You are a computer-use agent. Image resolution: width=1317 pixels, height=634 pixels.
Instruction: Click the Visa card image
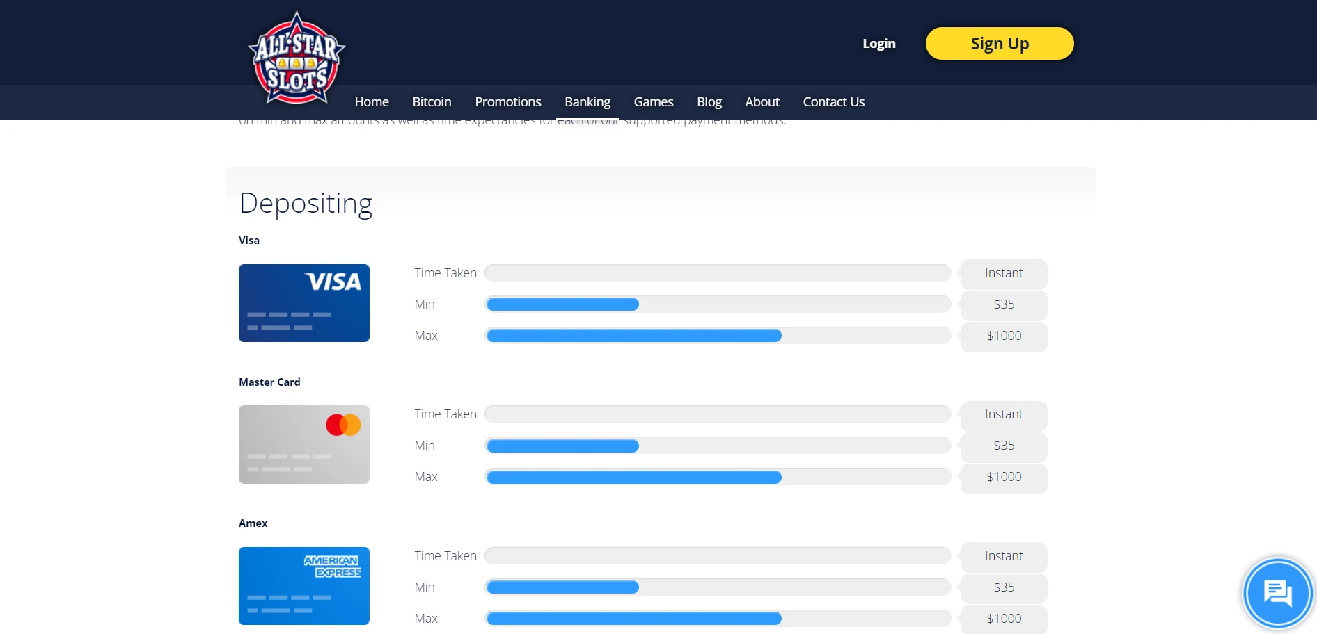[x=304, y=303]
